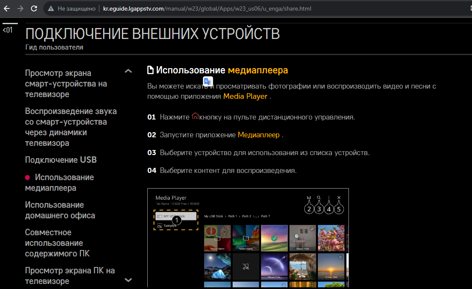The width and height of the screenshot is (472, 289).
Task: Click the not-secure warning icon in address bar
Action: pyautogui.click(x=51, y=8)
